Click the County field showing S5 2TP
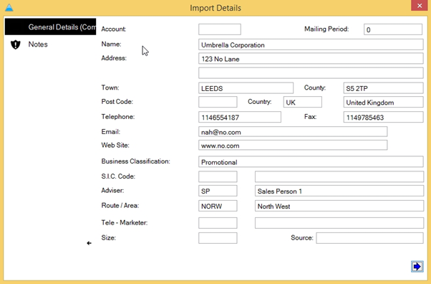431x284 pixels. click(x=383, y=88)
